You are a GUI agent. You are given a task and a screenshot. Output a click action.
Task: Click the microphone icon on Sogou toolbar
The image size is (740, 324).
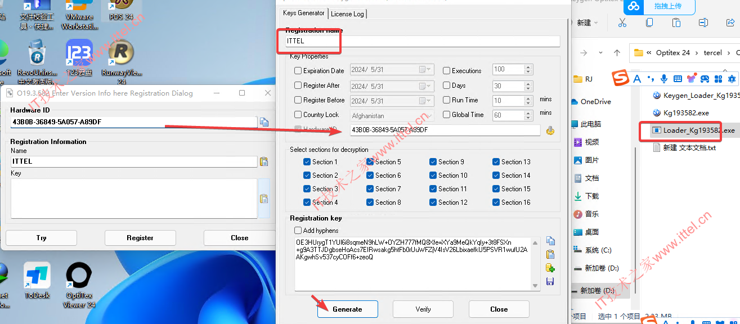coord(665,79)
